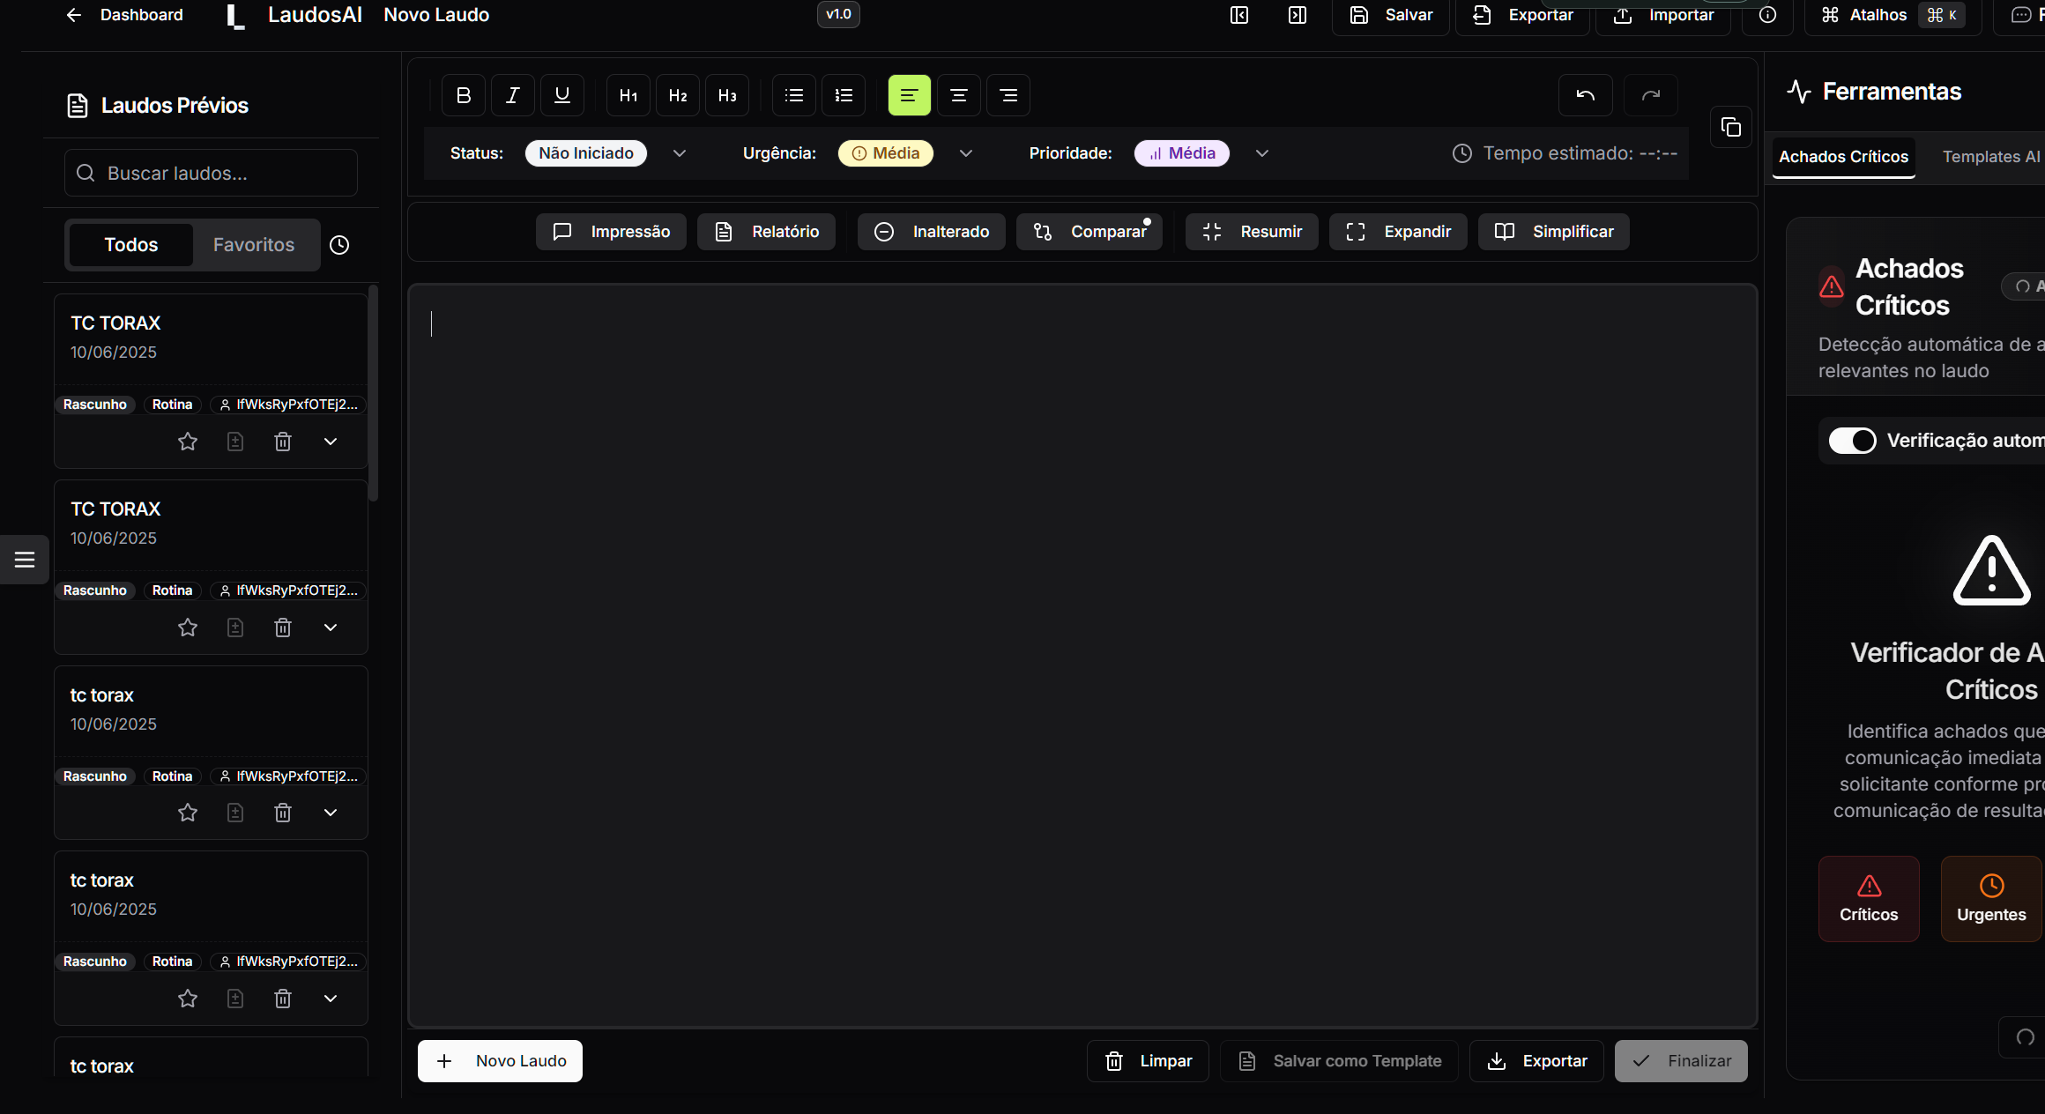
Task: Select the Urgência Média badge
Action: click(x=886, y=153)
